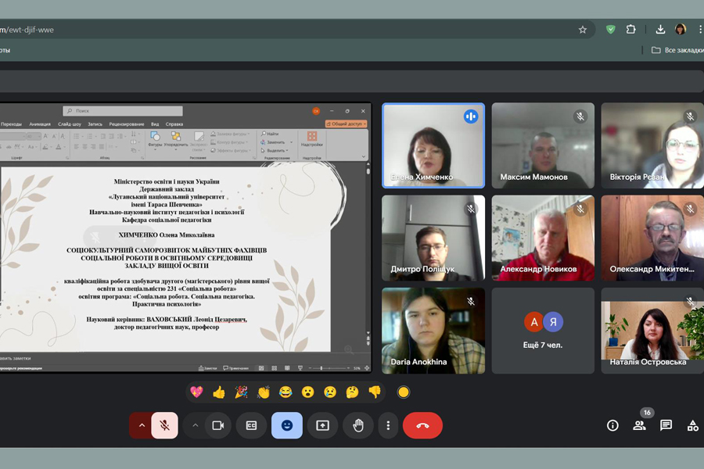Open the Вид tab in PowerPoint
The image size is (704, 469).
coord(155,124)
